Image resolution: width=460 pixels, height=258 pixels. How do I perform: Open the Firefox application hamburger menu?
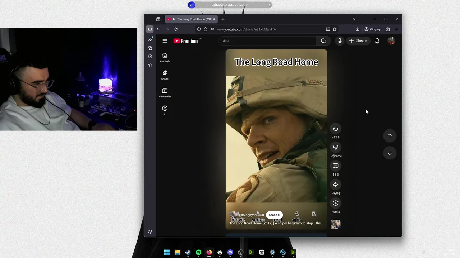[x=396, y=29]
